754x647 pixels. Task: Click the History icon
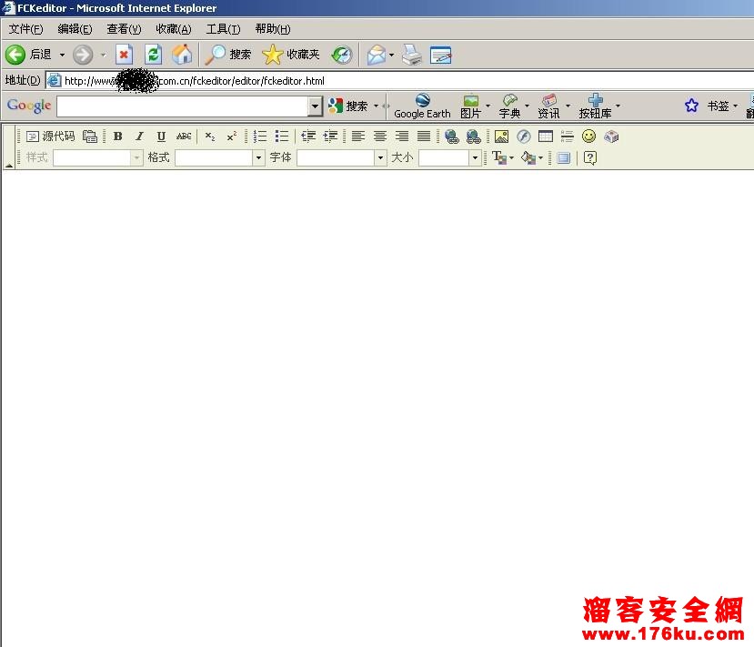coord(342,55)
